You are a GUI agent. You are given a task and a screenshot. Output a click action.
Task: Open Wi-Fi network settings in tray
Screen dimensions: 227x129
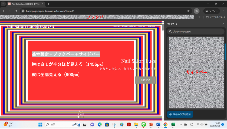(198, 124)
